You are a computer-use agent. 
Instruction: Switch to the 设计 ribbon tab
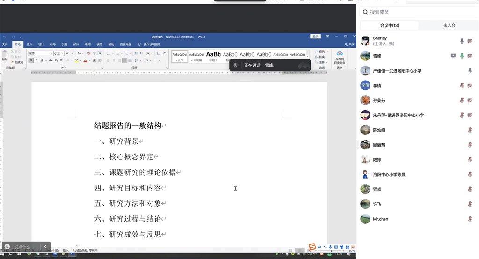point(41,44)
